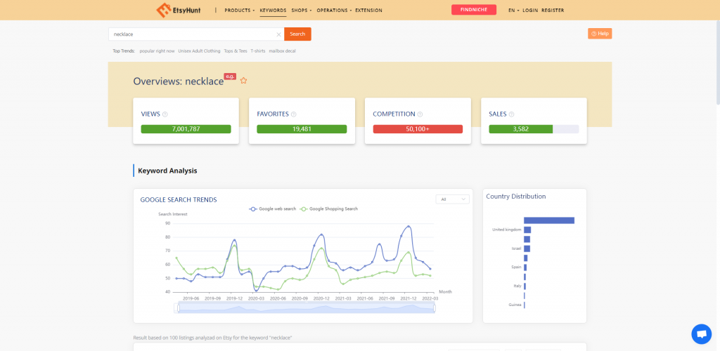Clear the necklace search field
Screen dimensions: 720x351
click(278, 34)
